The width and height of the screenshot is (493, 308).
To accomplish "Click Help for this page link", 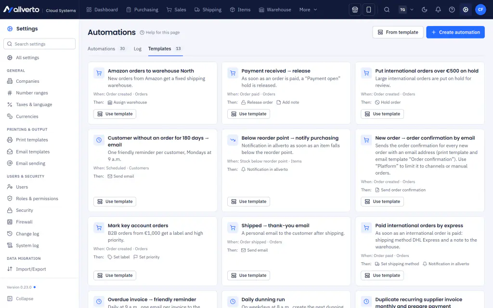I will point(160,32).
